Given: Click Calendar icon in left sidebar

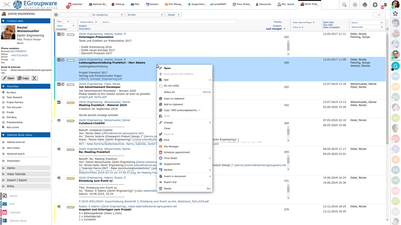Looking at the screenshot, I should (5, 212).
